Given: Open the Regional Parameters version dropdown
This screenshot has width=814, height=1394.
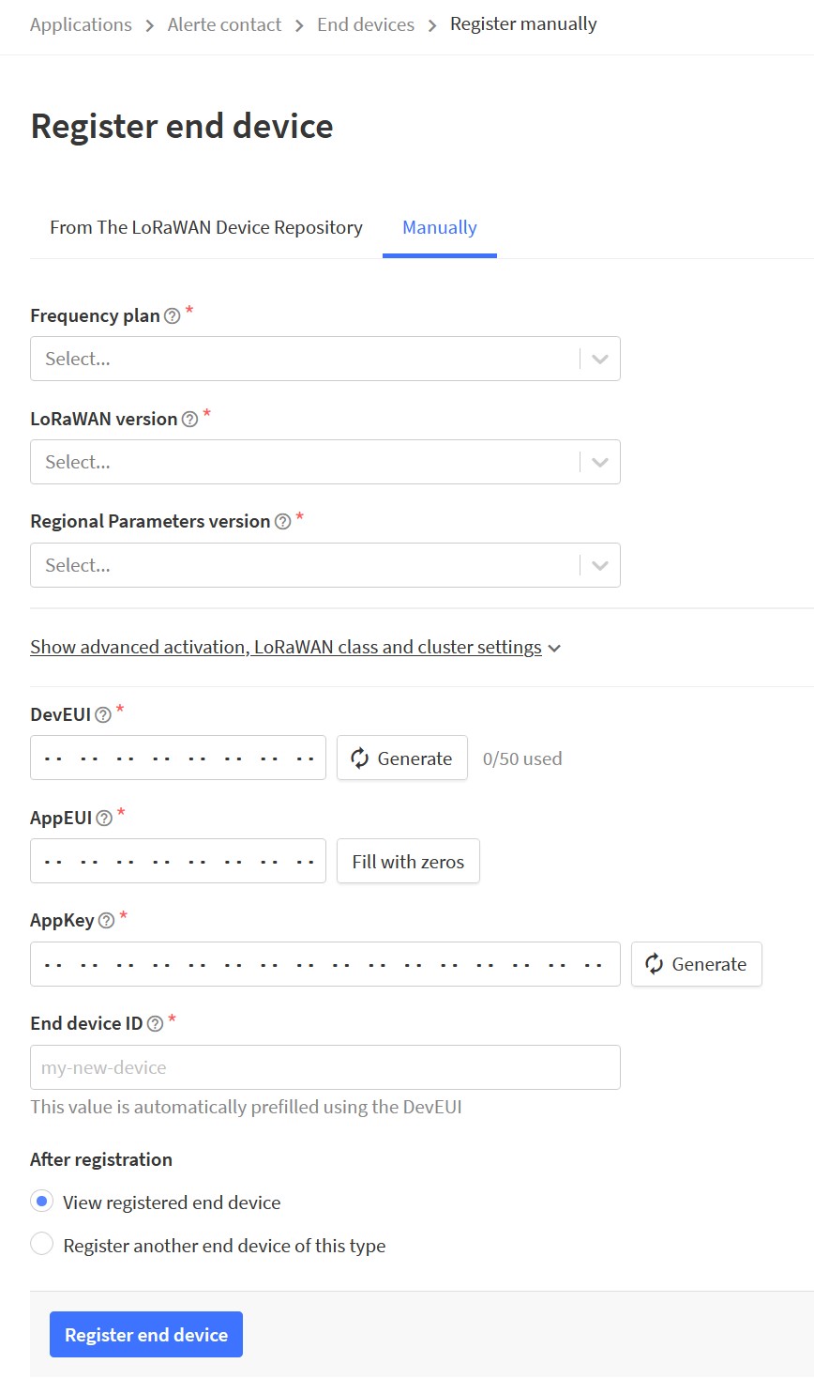Looking at the screenshot, I should 325,565.
